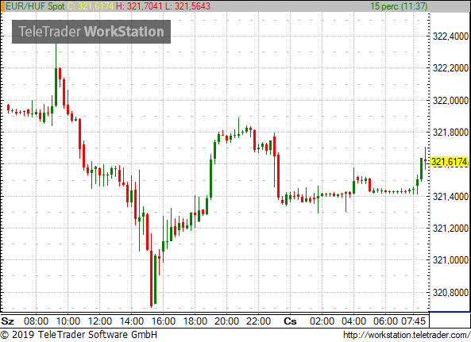
Task: Click the high value H: 321,7041
Action: tap(139, 6)
